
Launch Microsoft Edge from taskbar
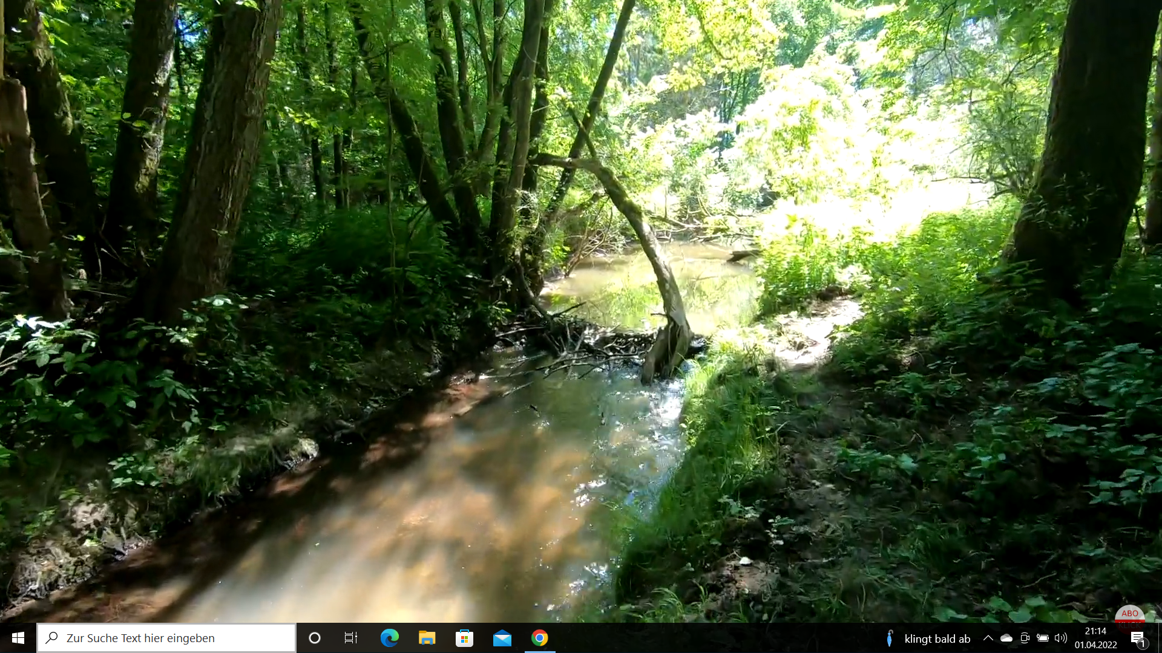[389, 638]
